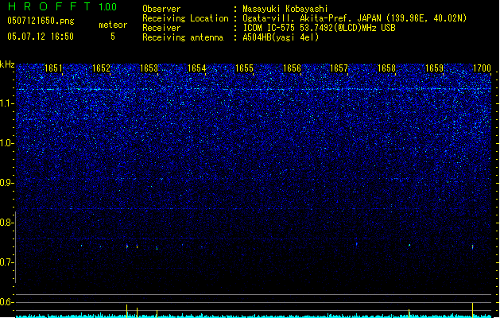Screen dimensions: 500x318
Task: Click the 0.9 kHz axis label
Action: click(x=6, y=183)
